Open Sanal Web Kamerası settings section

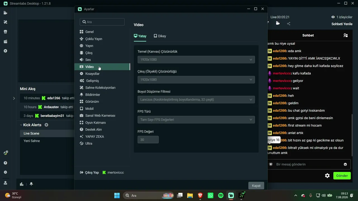point(102,116)
